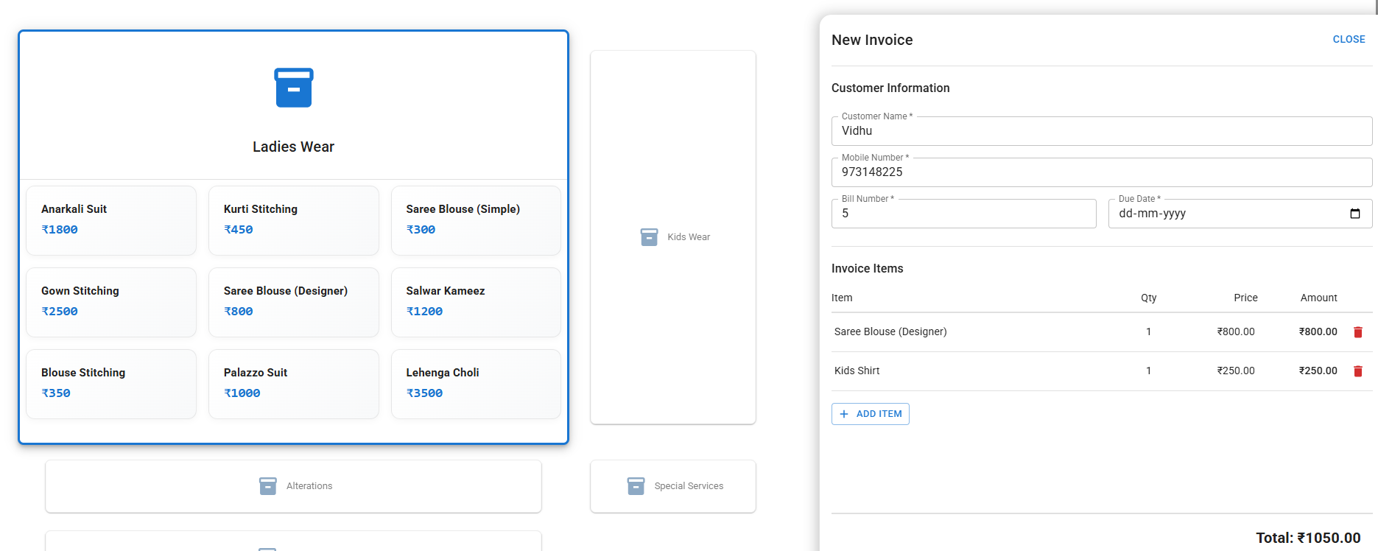Click the Price column header
This screenshot has width=1378, height=551.
click(x=1245, y=298)
